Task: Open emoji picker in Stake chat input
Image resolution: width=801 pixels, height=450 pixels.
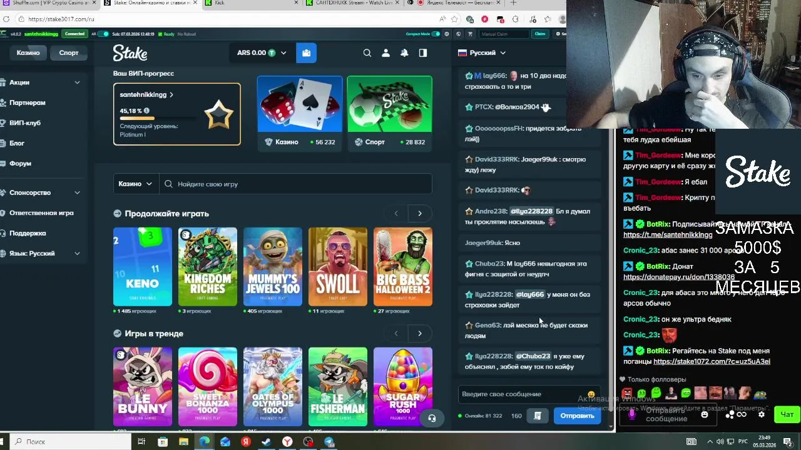Action: click(591, 394)
